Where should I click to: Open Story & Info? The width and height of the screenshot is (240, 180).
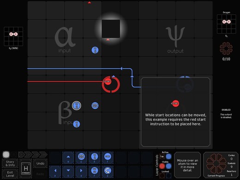10,163
